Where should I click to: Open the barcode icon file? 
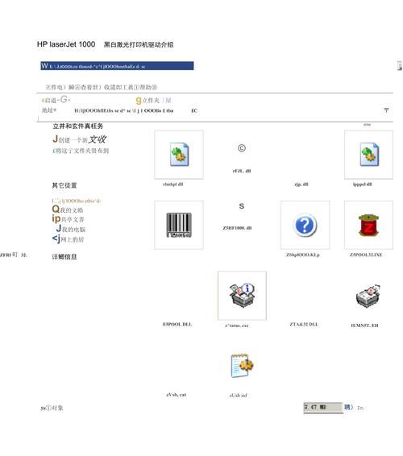tap(179, 225)
